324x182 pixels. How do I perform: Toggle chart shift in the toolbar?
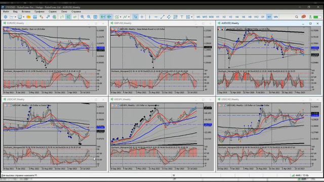coord(109,17)
